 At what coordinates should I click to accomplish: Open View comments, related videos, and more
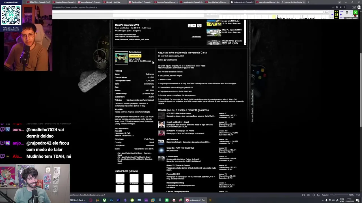tap(132, 39)
